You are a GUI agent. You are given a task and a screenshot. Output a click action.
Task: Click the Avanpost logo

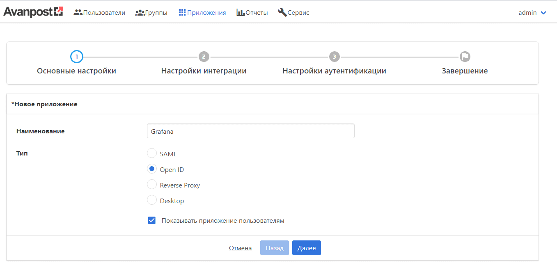pyautogui.click(x=33, y=12)
